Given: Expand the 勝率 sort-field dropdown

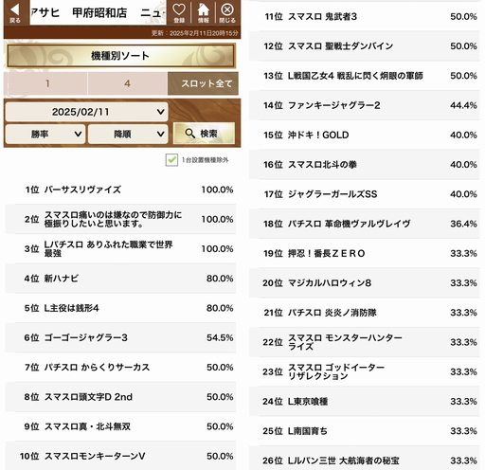Looking at the screenshot, I should [x=45, y=134].
